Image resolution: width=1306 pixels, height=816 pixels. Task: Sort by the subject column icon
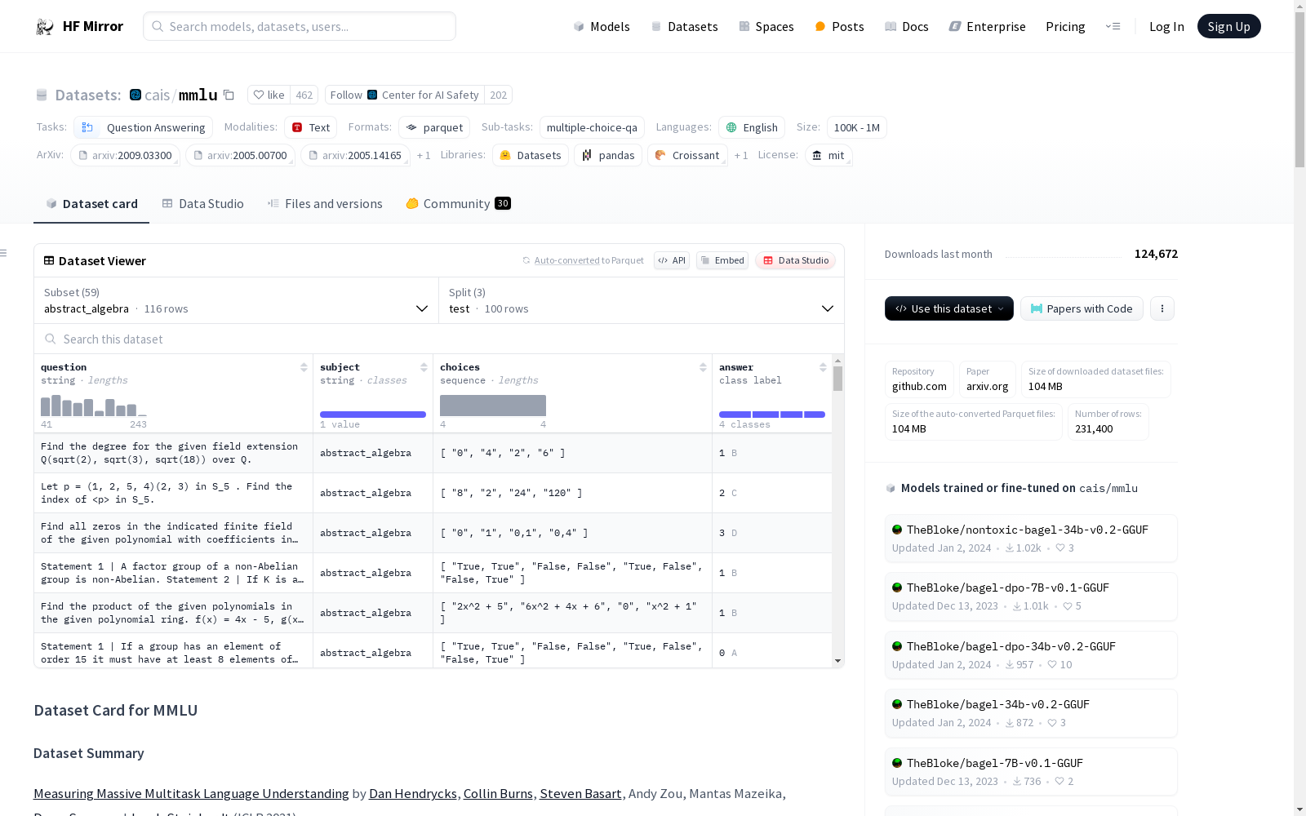(424, 367)
